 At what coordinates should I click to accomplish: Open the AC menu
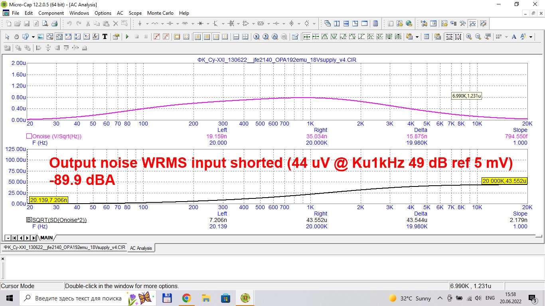[x=120, y=13]
